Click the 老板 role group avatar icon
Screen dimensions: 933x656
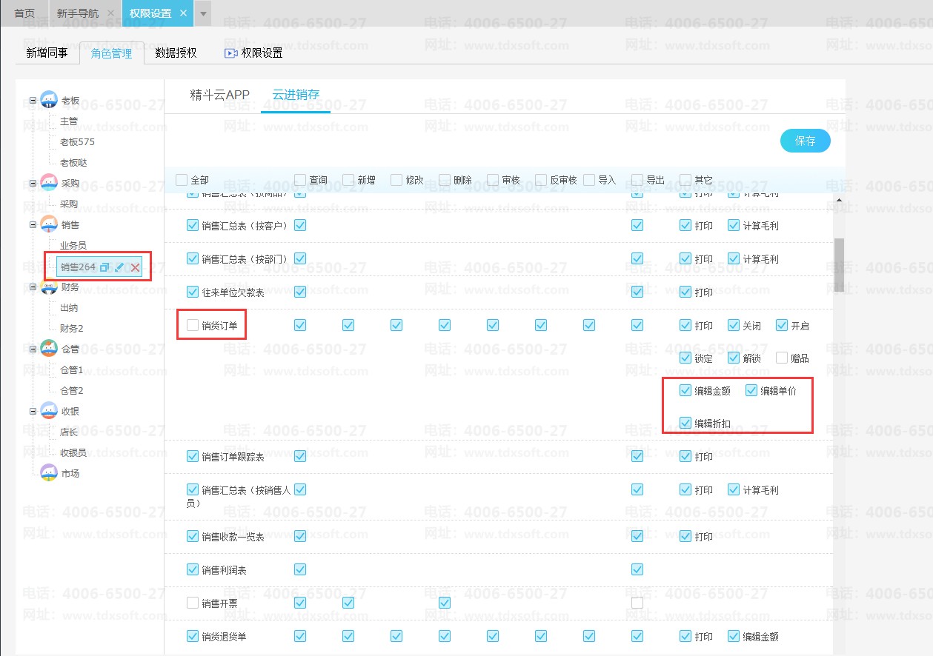pos(49,100)
